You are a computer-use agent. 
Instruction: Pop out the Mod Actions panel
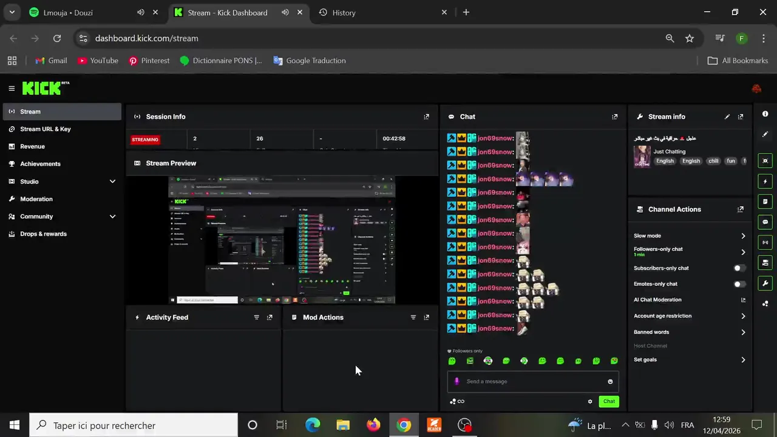426,317
